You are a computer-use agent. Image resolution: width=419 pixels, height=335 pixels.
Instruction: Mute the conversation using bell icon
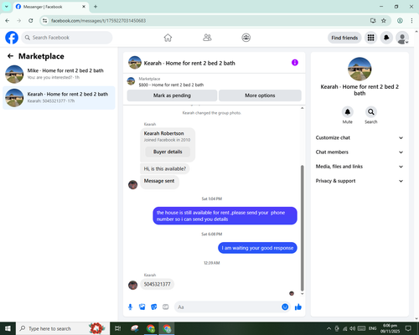(348, 112)
